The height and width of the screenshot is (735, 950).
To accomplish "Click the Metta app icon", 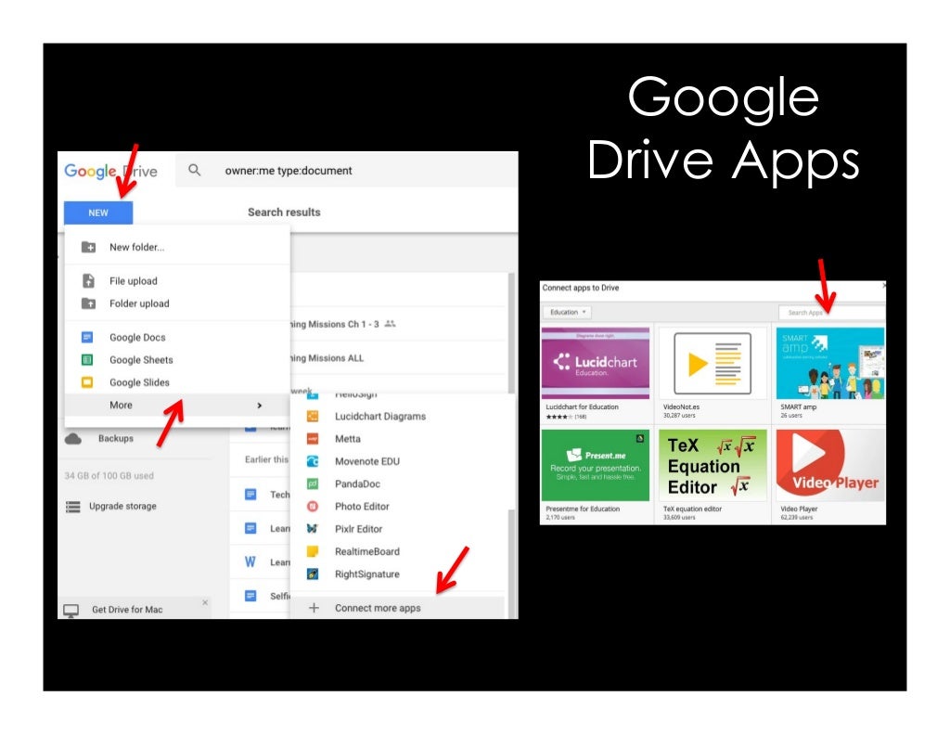I will click(313, 439).
